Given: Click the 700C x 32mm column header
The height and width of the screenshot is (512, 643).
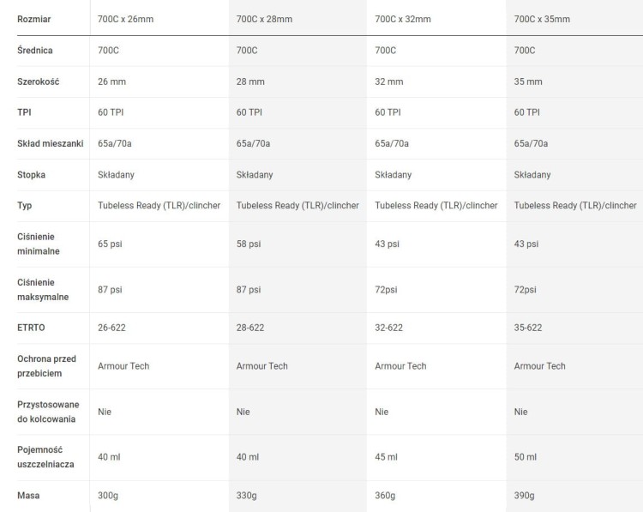Looking at the screenshot, I should click(403, 19).
